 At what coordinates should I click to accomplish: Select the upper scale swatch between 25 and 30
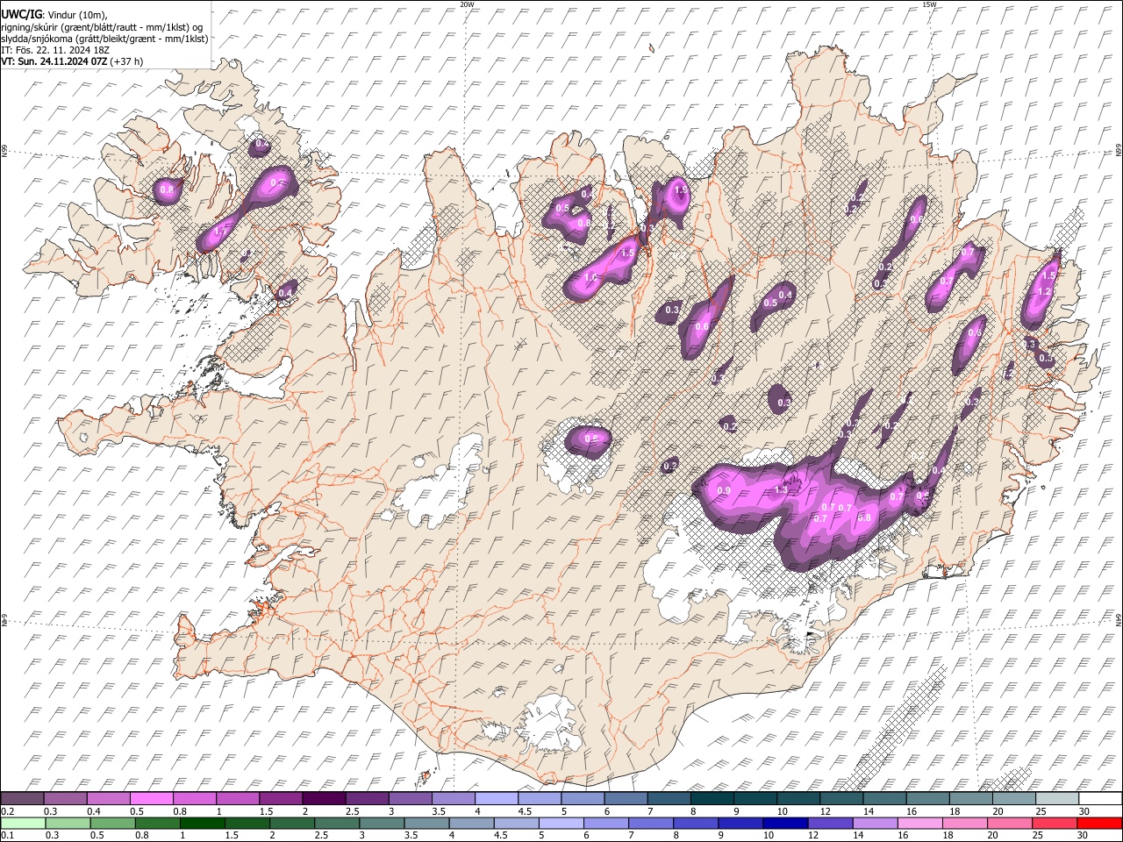1058,799
